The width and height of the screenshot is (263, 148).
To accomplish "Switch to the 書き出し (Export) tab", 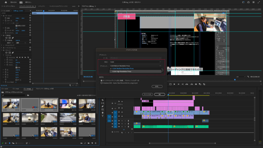I will coord(28,2).
